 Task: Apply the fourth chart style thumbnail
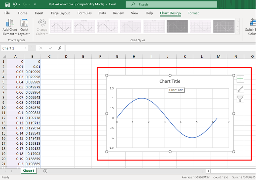click(x=131, y=26)
